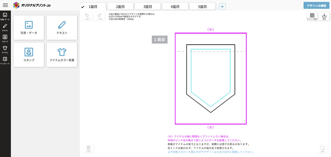Open the スタンプ sidebar tool
Image resolution: width=331 pixels, height=157 pixels.
5,38
